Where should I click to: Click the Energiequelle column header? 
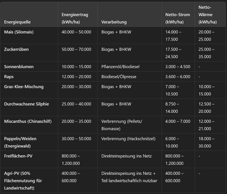(x=17, y=22)
